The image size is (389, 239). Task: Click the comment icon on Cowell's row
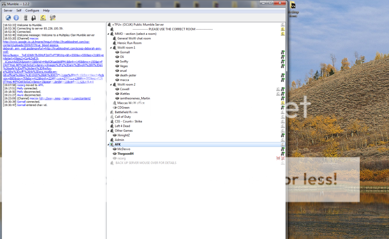coord(278,89)
